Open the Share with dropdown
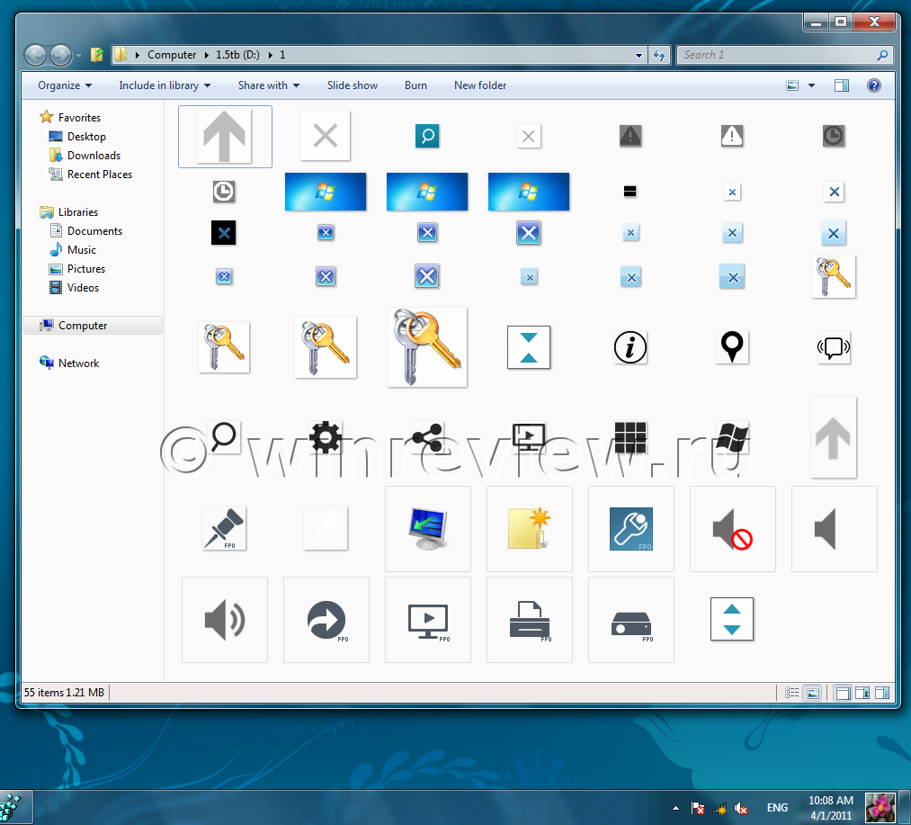 268,85
